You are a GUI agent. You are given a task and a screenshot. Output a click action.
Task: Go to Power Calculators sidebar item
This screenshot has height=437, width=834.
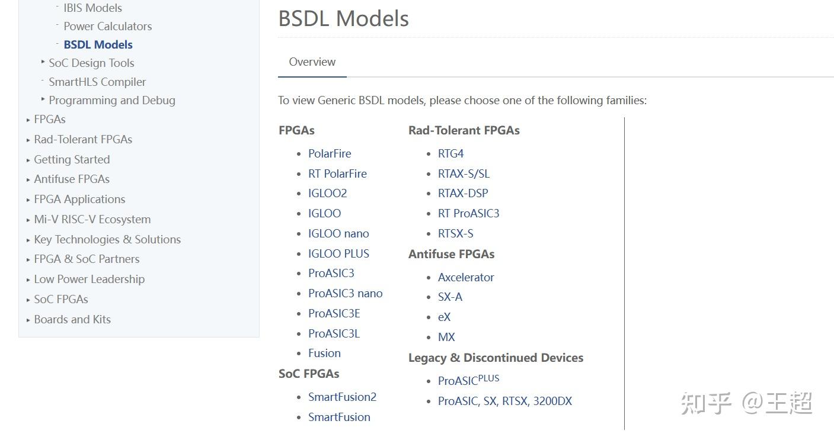tap(107, 26)
